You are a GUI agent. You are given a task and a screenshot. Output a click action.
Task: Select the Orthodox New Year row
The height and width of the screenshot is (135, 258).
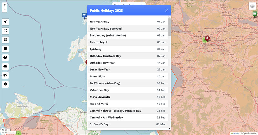[x=128, y=63]
